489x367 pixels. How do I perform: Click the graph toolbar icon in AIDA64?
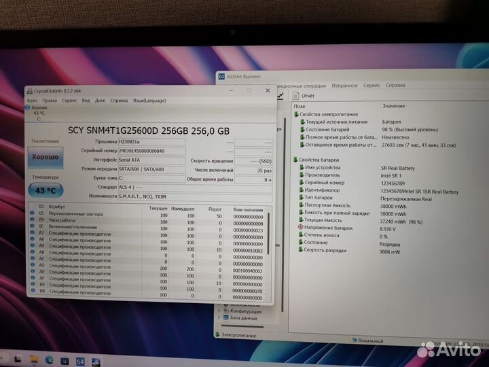(x=280, y=96)
